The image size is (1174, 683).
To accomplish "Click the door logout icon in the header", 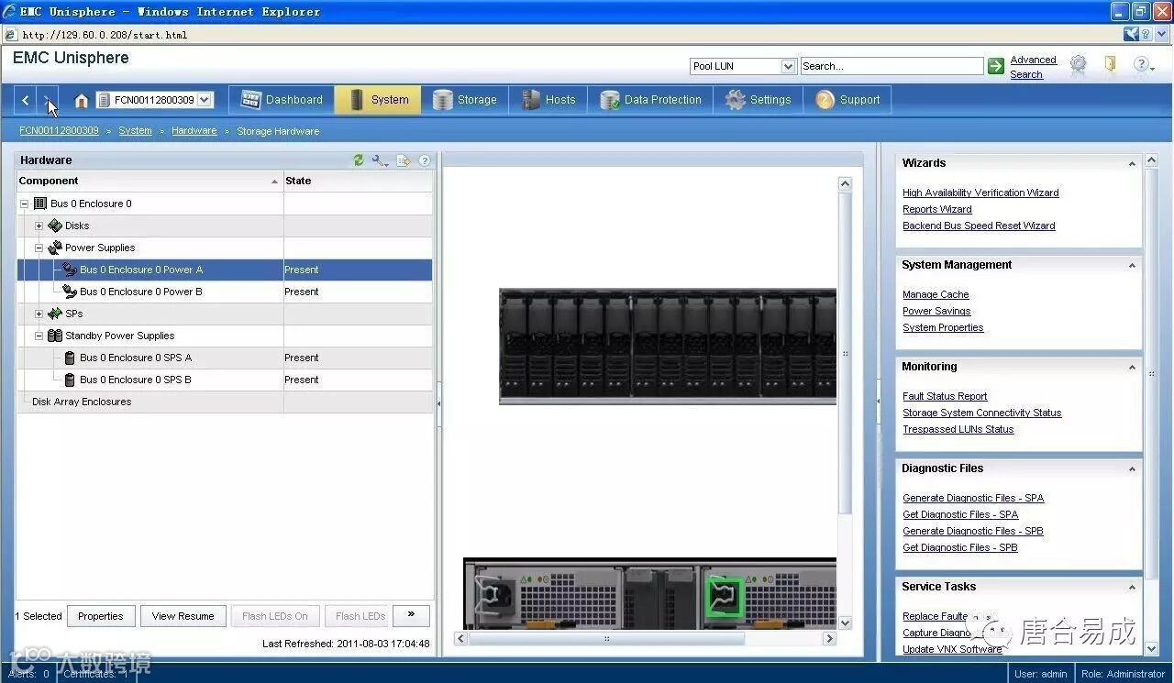I will click(1110, 64).
